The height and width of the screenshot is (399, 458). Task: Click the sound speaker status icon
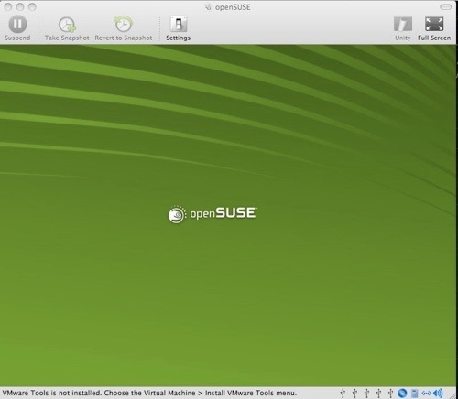[x=438, y=394]
